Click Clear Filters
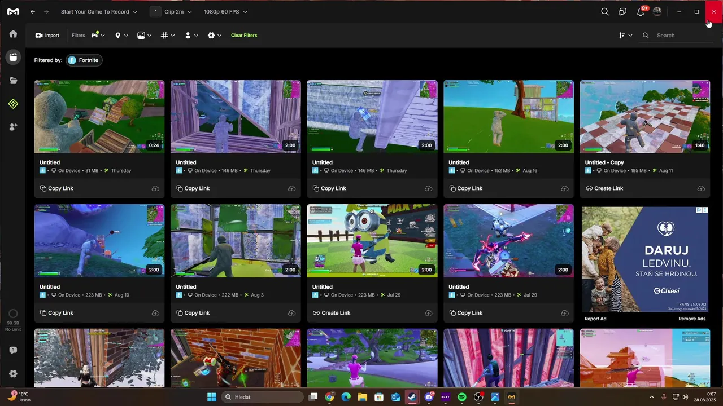 [244, 35]
